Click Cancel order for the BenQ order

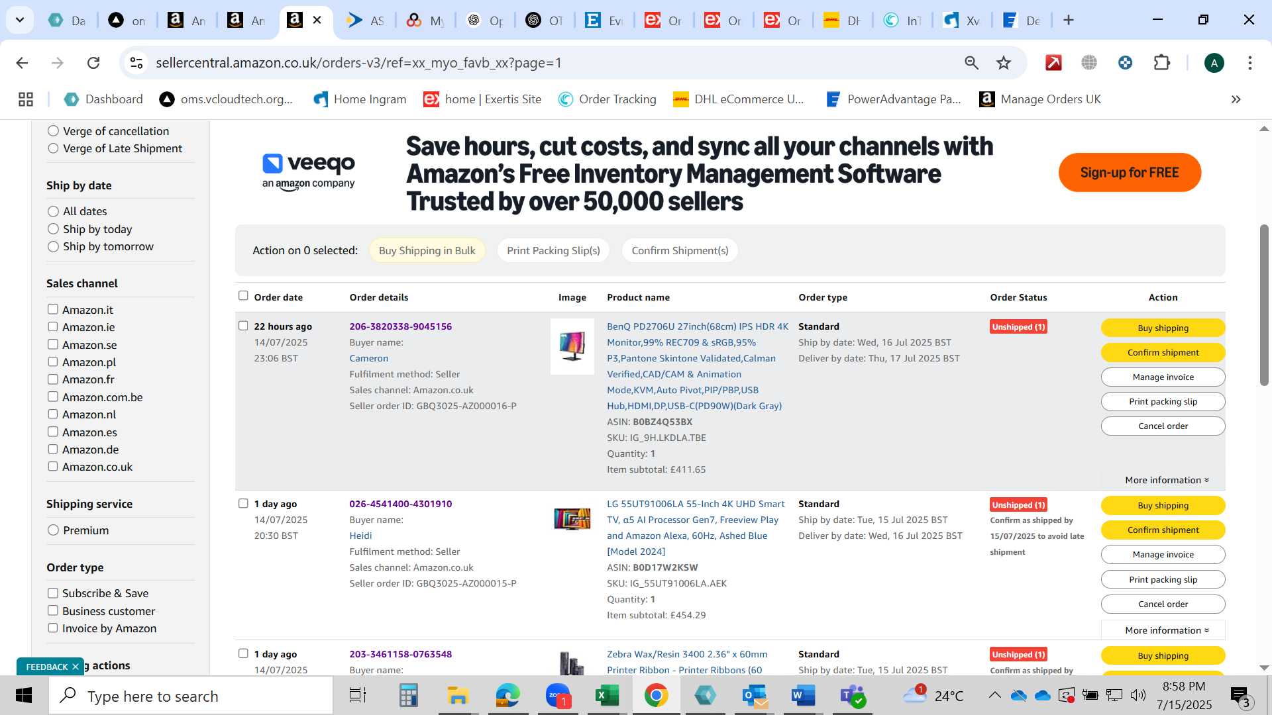(x=1163, y=426)
